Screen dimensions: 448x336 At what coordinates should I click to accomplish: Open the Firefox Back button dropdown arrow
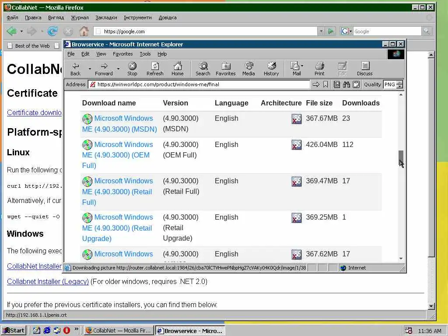point(21,31)
